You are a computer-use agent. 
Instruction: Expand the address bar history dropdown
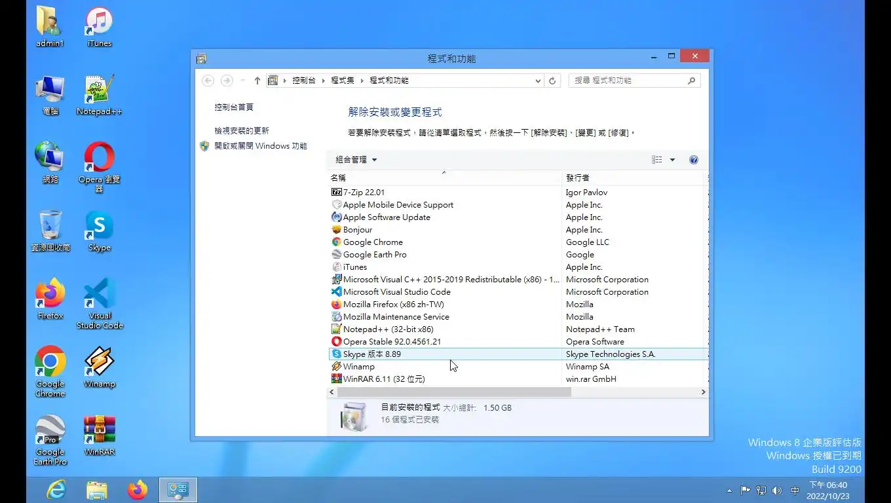tap(538, 81)
